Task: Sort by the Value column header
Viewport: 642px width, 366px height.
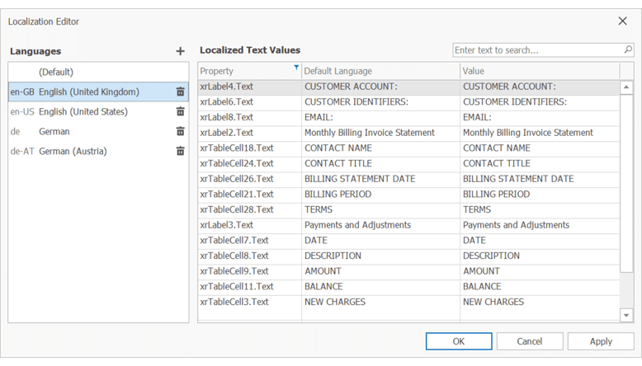Action: click(536, 72)
